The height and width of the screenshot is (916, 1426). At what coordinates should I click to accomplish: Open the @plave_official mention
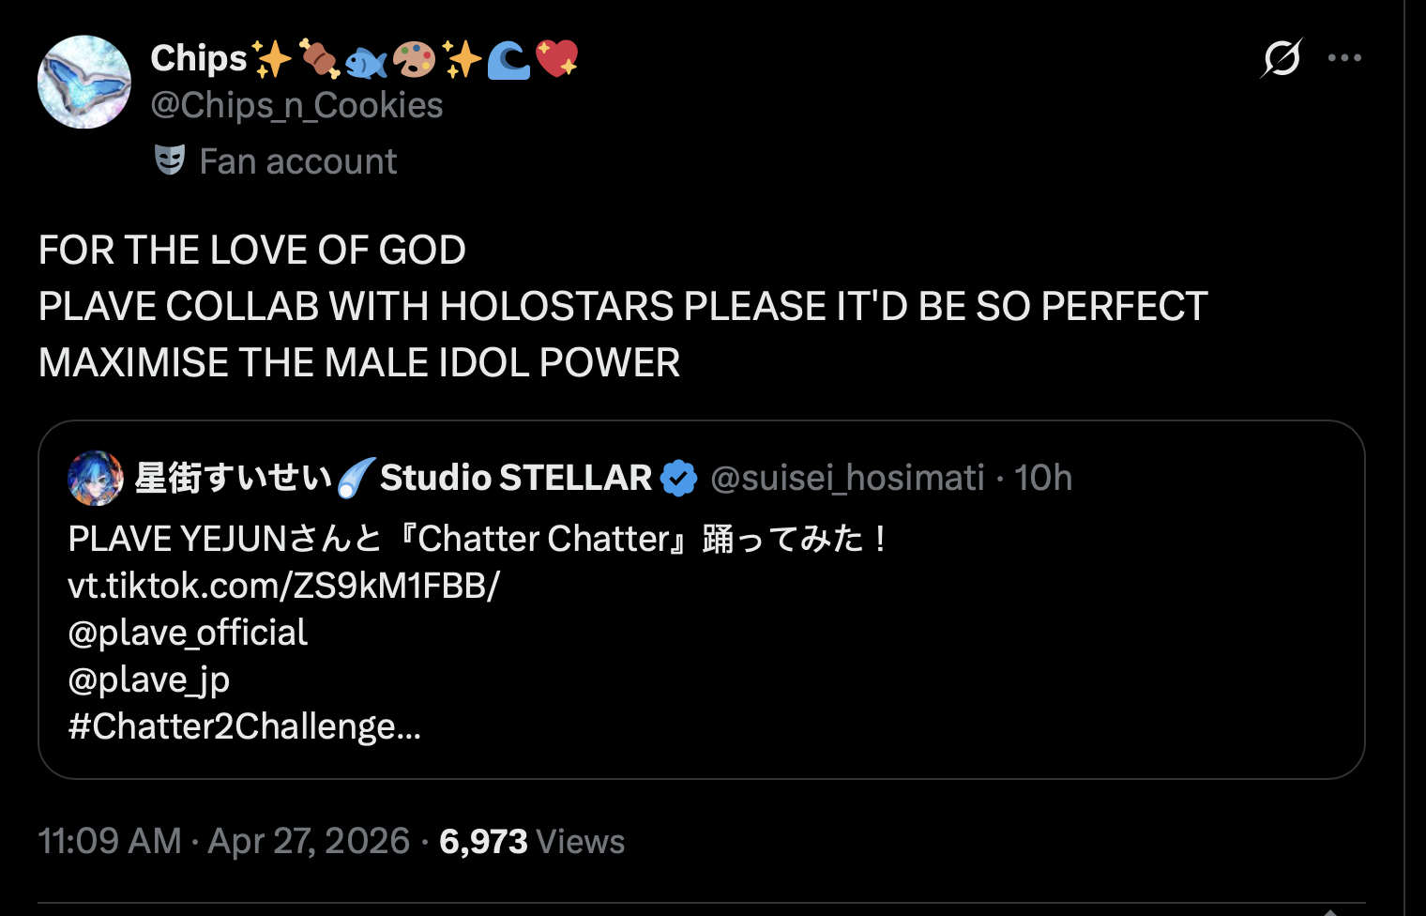188,633
